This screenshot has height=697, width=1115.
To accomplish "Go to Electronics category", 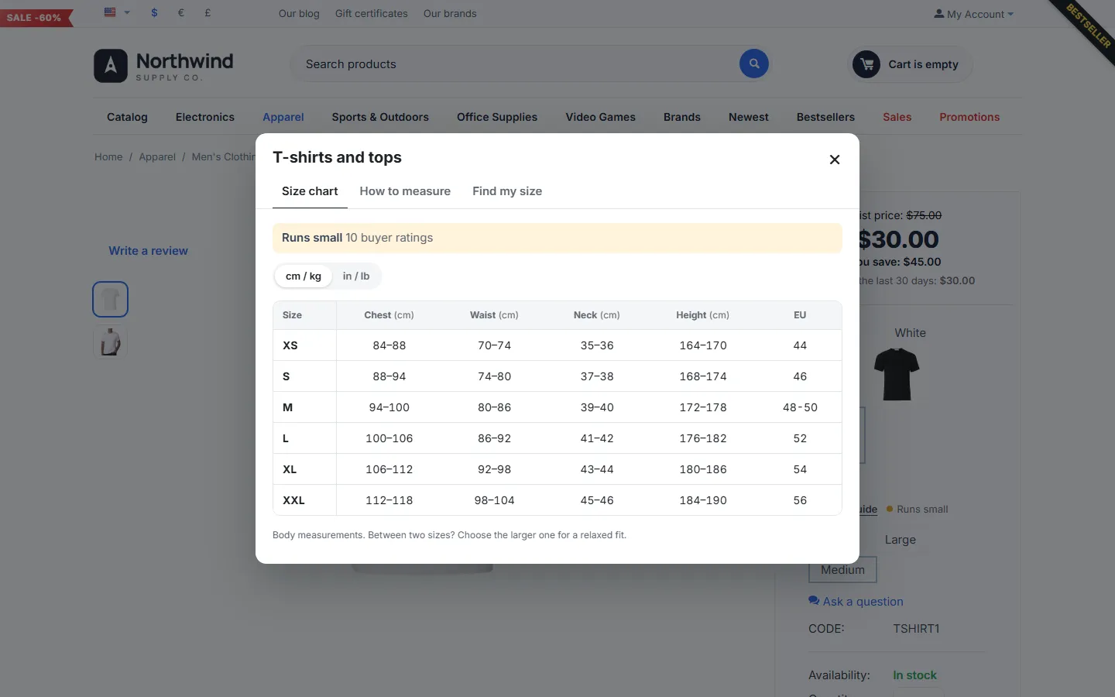I will (x=205, y=117).
